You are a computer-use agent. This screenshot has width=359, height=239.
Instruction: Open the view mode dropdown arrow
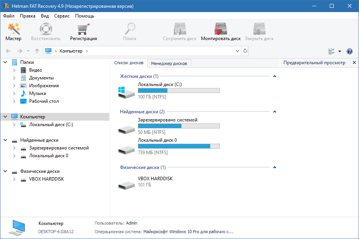[340, 51]
